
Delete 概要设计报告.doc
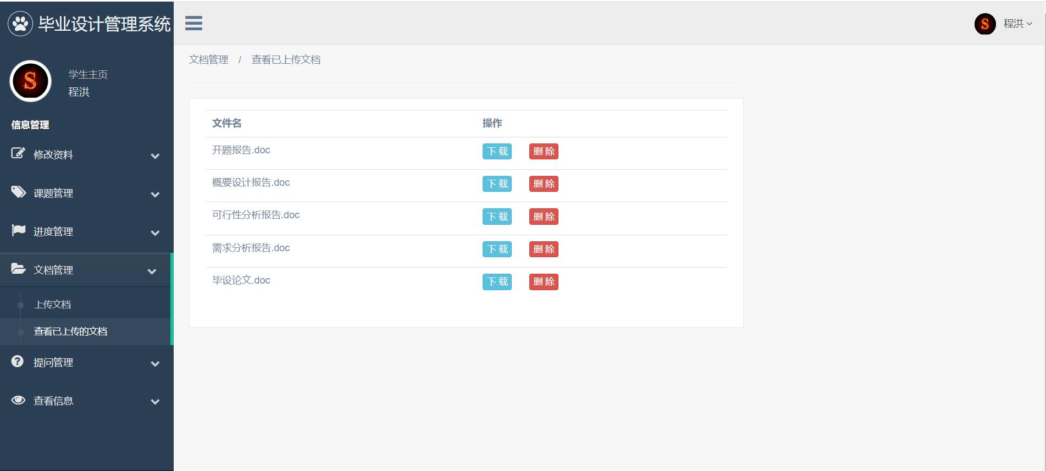[544, 184]
